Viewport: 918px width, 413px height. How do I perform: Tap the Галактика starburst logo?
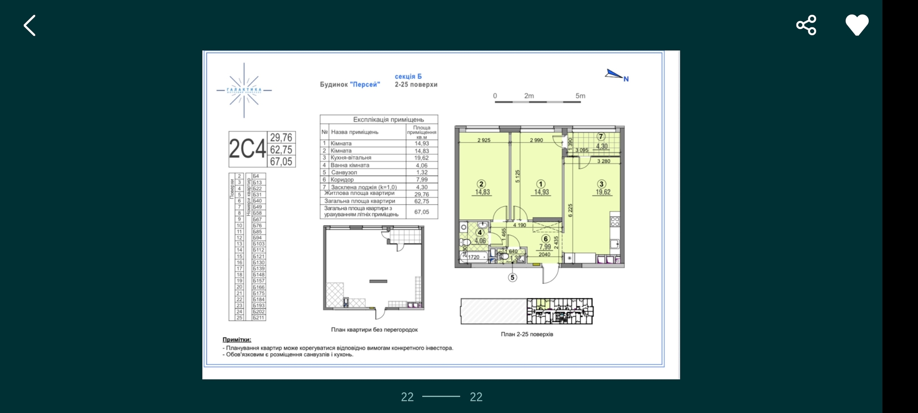(x=244, y=90)
